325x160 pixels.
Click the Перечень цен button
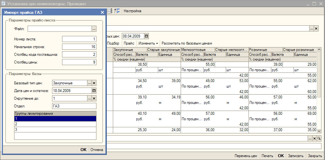(246, 156)
